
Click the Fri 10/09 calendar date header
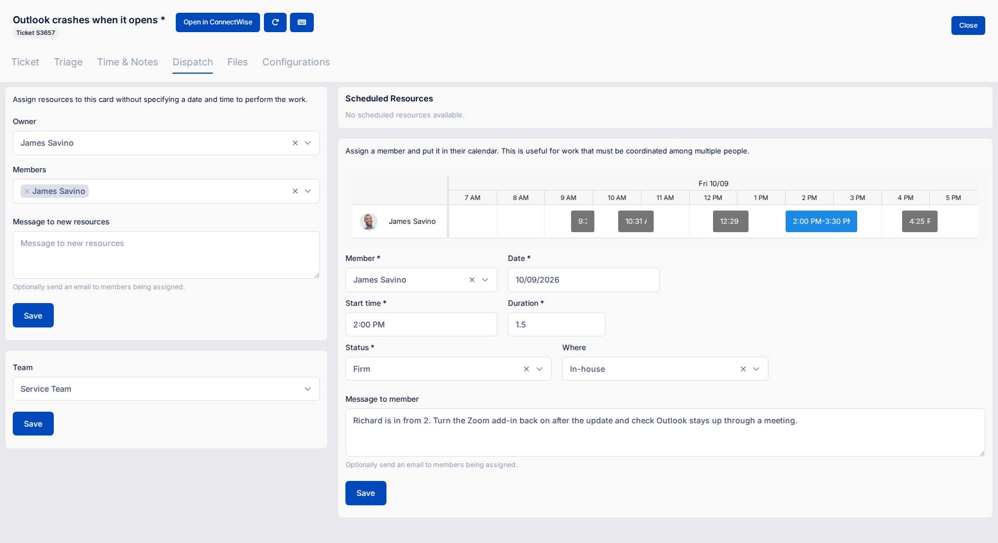coord(714,183)
